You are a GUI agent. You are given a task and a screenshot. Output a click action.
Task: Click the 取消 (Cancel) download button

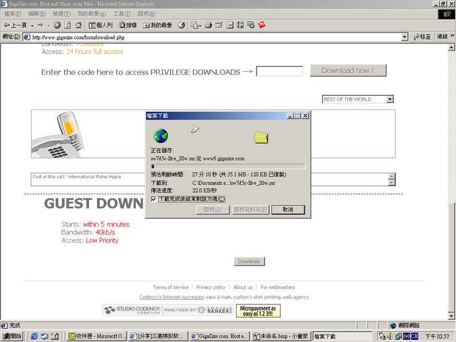point(288,210)
